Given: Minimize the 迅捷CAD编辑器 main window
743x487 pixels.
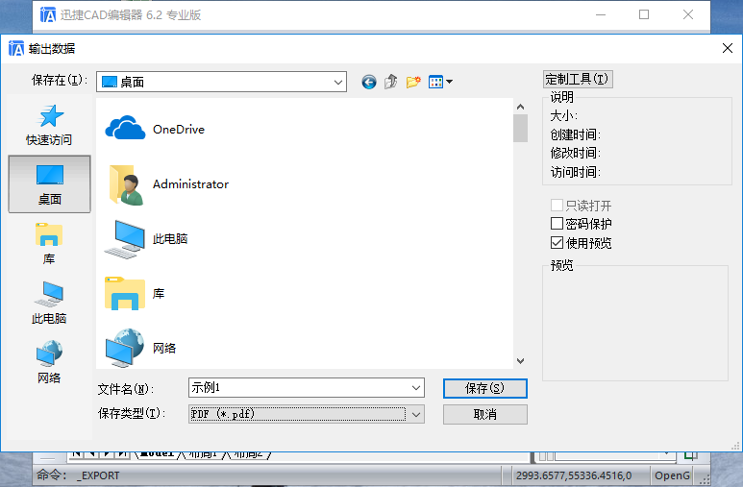Looking at the screenshot, I should pos(601,15).
